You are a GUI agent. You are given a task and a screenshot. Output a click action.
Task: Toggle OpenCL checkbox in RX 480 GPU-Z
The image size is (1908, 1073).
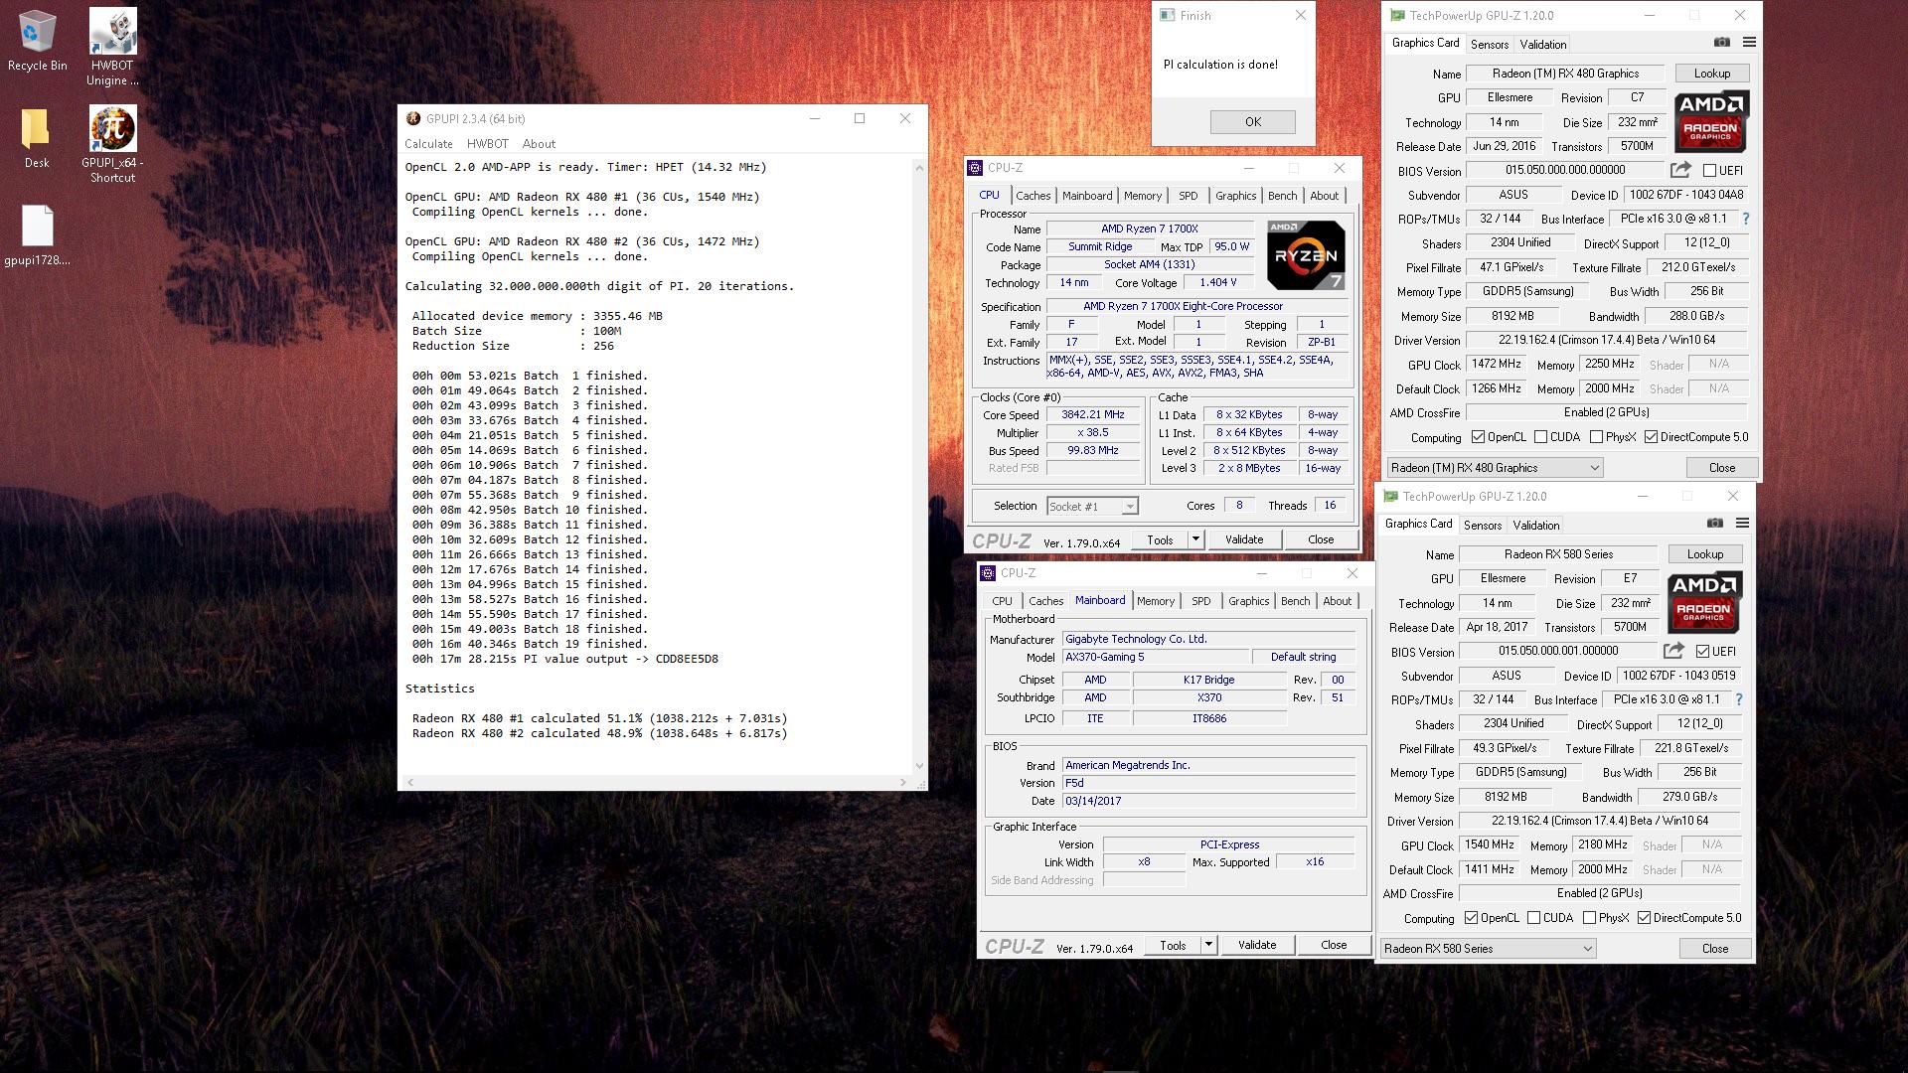click(1478, 437)
